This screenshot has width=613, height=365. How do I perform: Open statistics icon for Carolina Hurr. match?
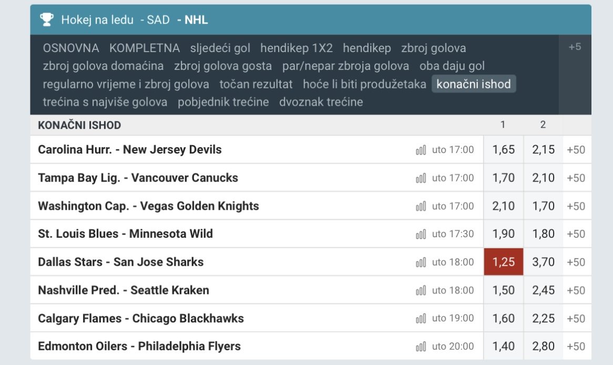(x=421, y=150)
